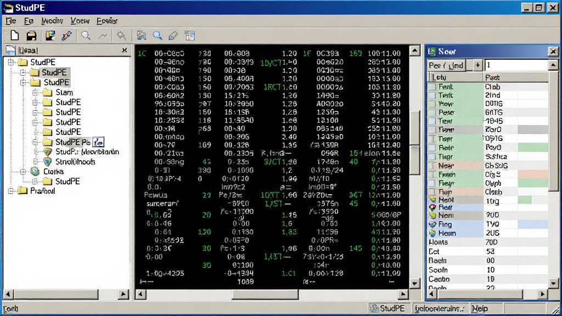Click the shield icon beside Stnolfinools
This screenshot has height=316, width=562.
pos(47,162)
